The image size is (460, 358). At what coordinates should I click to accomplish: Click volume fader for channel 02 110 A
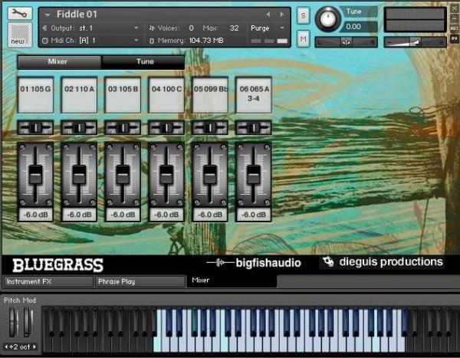click(x=79, y=175)
